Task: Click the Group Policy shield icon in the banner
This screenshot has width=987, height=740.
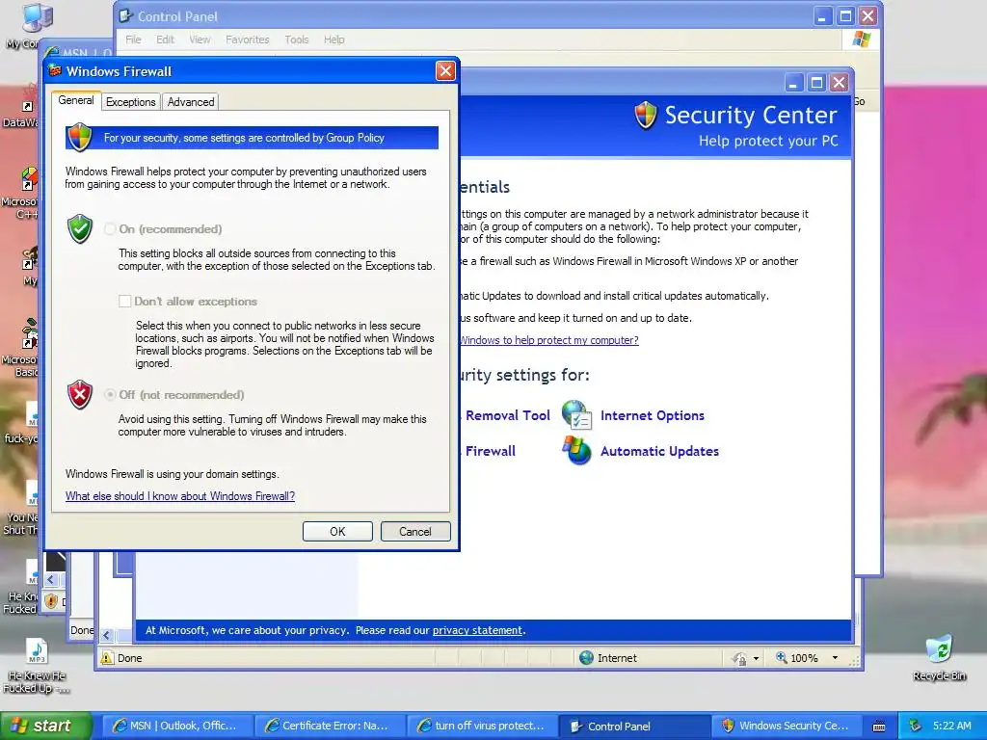Action: click(x=80, y=137)
